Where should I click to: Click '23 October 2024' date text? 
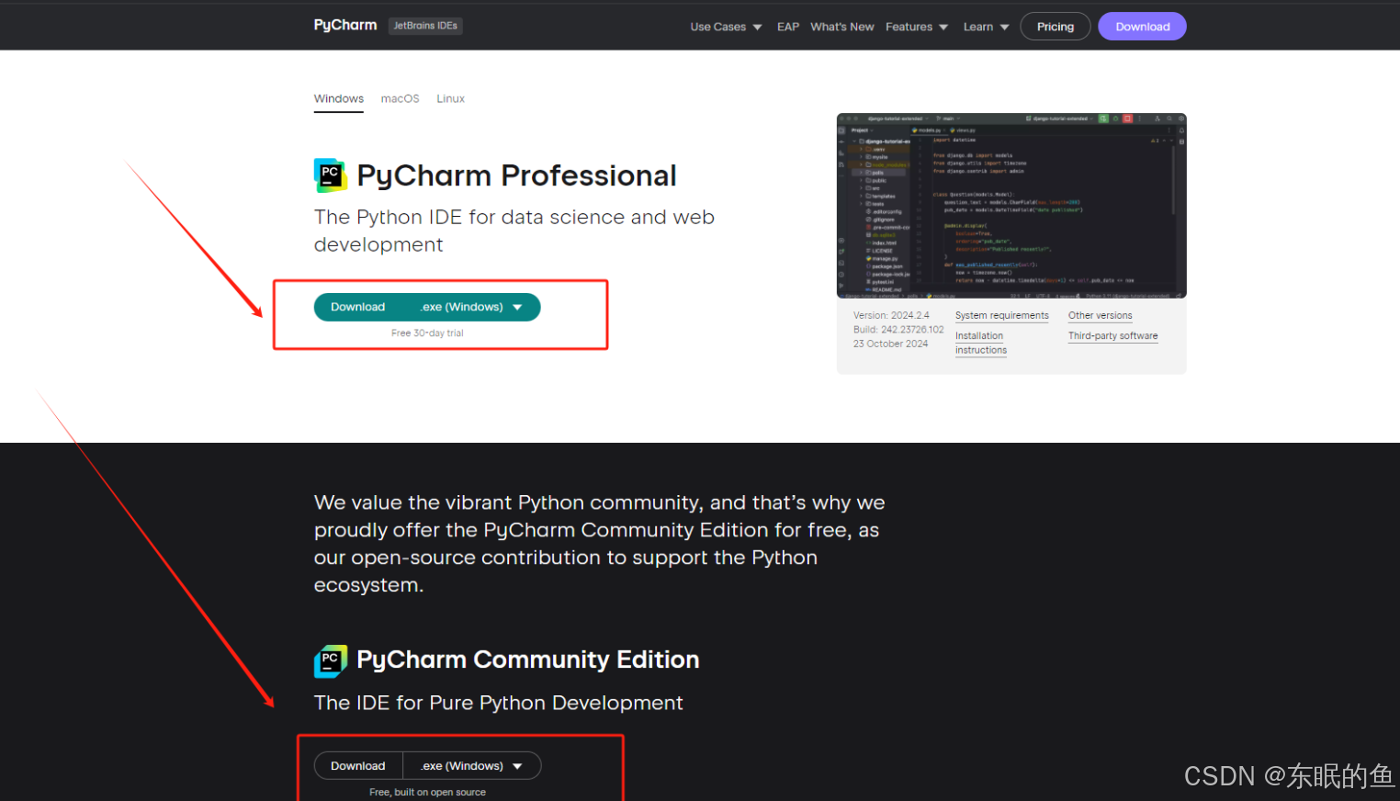[890, 344]
